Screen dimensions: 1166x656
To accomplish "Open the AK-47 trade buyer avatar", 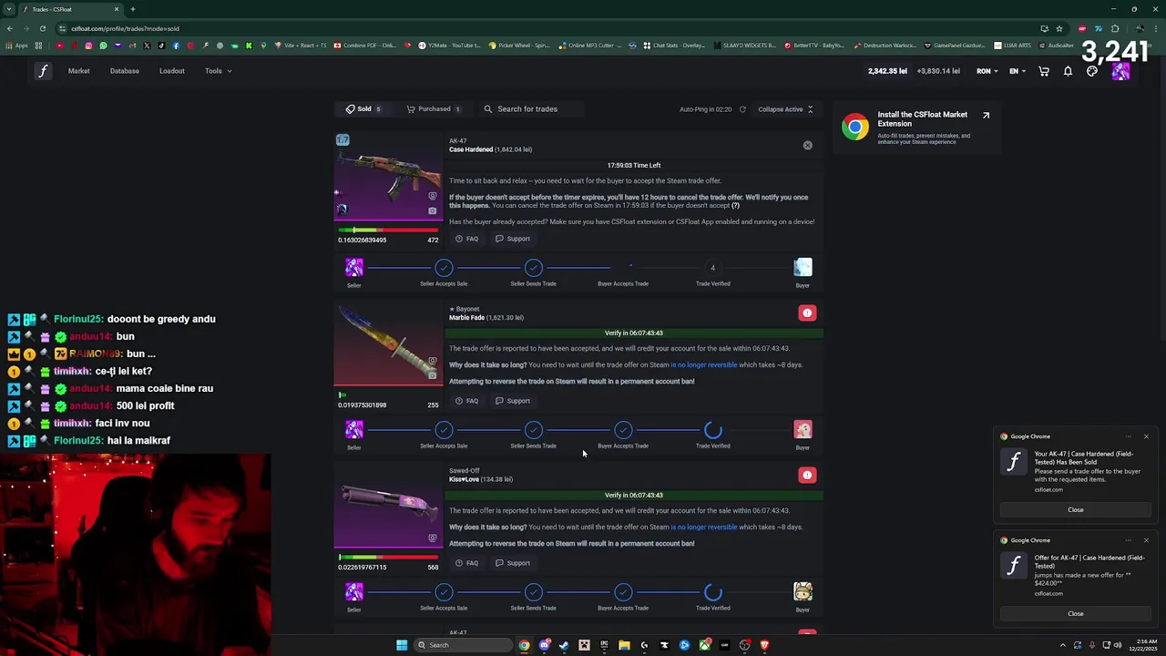I will (803, 267).
